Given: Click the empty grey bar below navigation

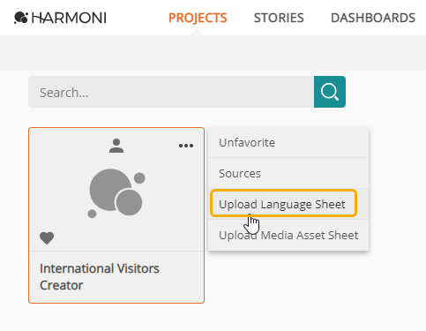Looking at the screenshot, I should [213, 53].
